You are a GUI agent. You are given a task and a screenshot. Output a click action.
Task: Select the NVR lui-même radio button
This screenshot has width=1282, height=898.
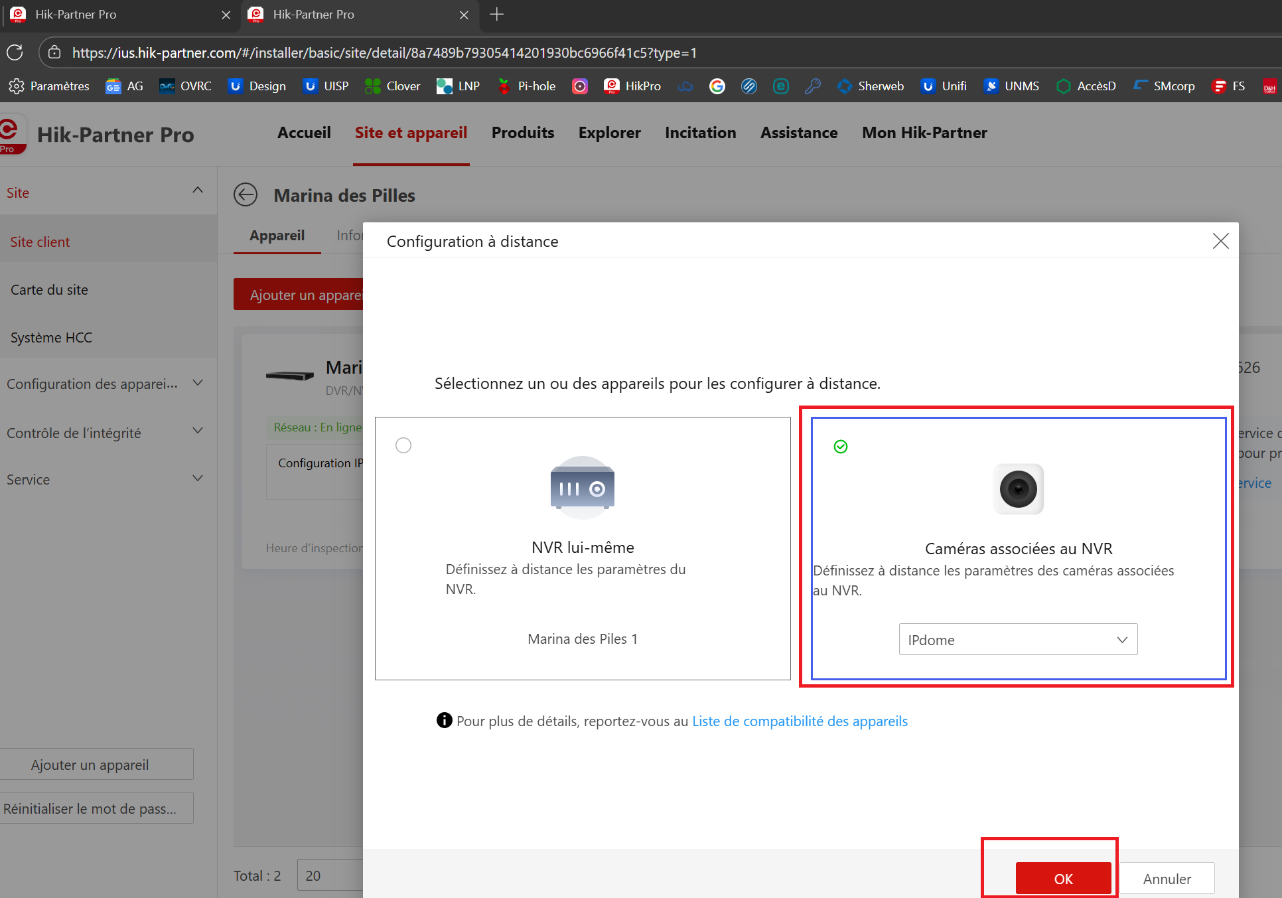(403, 445)
